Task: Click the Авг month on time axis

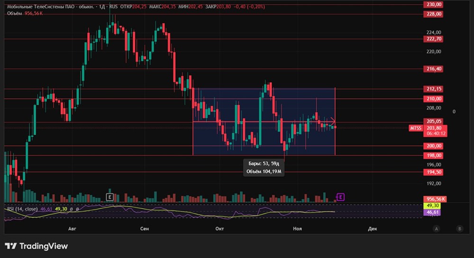Action: [x=72, y=229]
